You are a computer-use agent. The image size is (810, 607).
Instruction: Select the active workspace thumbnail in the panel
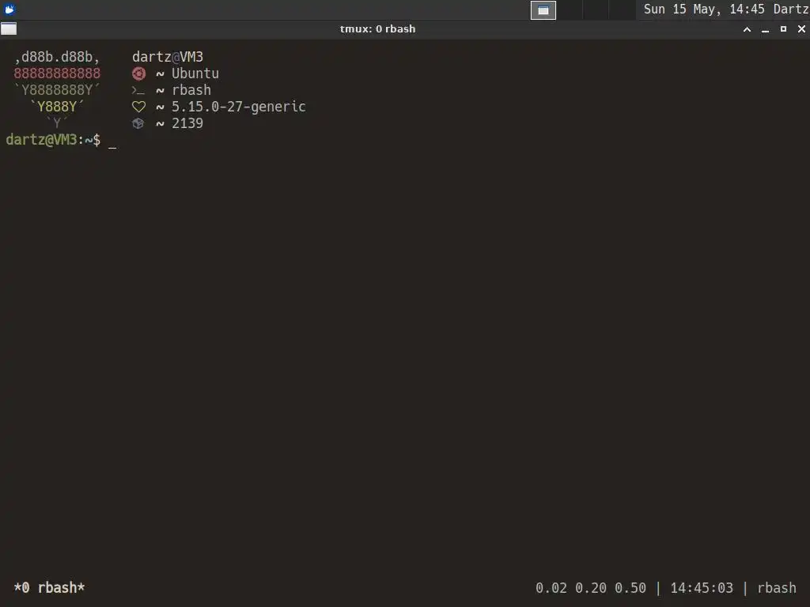coord(543,9)
